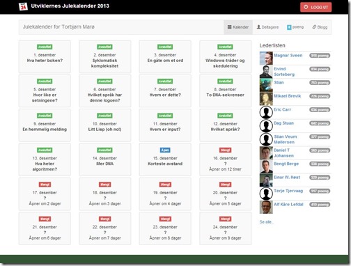
Task: Click the locked 20. desember card
Action: 225,194
